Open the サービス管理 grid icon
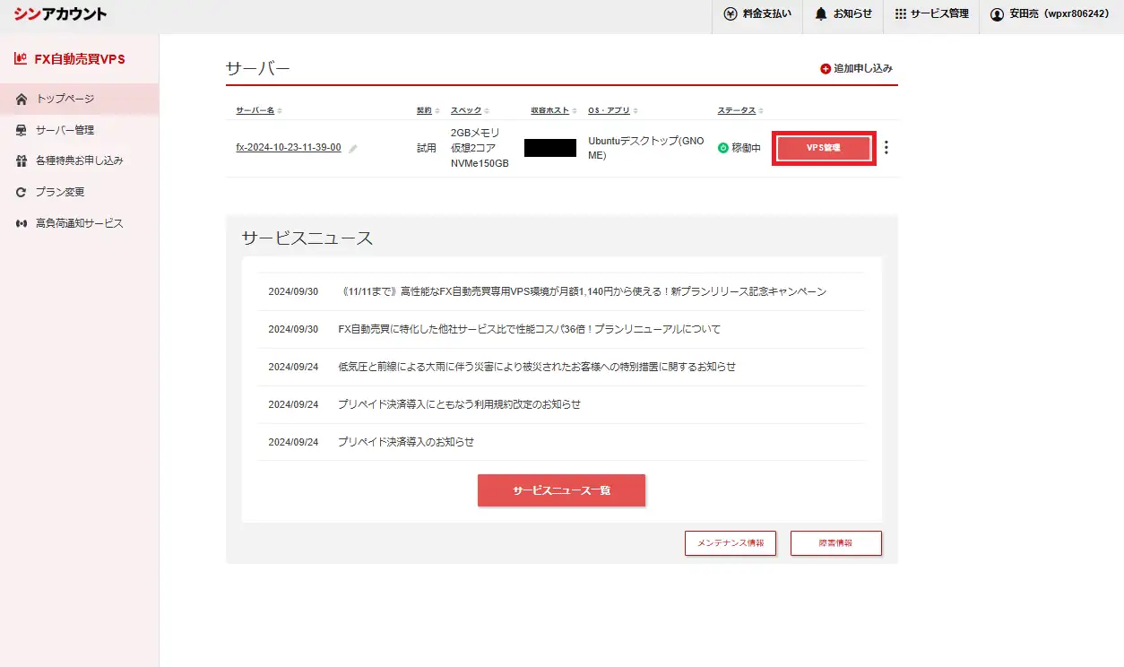Viewport: 1124px width, 667px height. coord(901,14)
